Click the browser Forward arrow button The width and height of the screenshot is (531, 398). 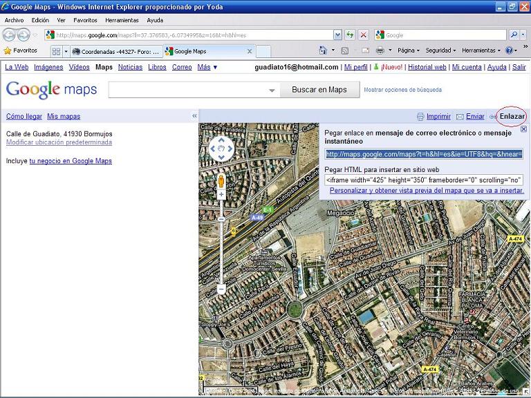coord(23,35)
